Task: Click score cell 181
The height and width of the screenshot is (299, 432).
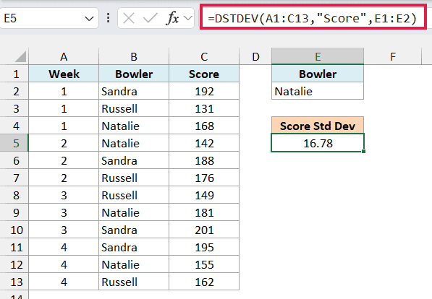Action: click(x=204, y=212)
